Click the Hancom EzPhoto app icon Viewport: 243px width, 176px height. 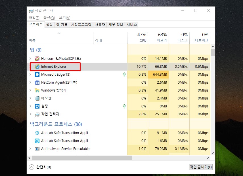point(37,59)
